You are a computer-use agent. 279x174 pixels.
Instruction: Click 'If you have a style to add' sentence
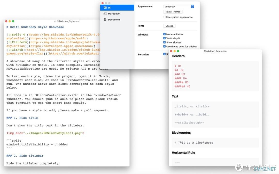pos(57,110)
